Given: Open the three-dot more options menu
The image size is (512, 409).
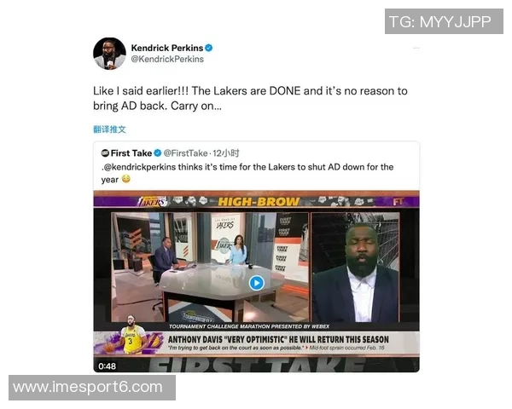Looking at the screenshot, I should [x=416, y=48].
